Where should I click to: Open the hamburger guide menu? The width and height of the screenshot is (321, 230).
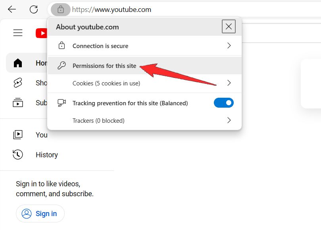(x=17, y=33)
